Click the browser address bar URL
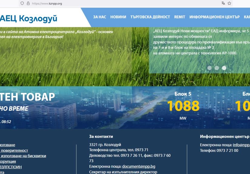The image size is (250, 174). pyautogui.click(x=47, y=4)
